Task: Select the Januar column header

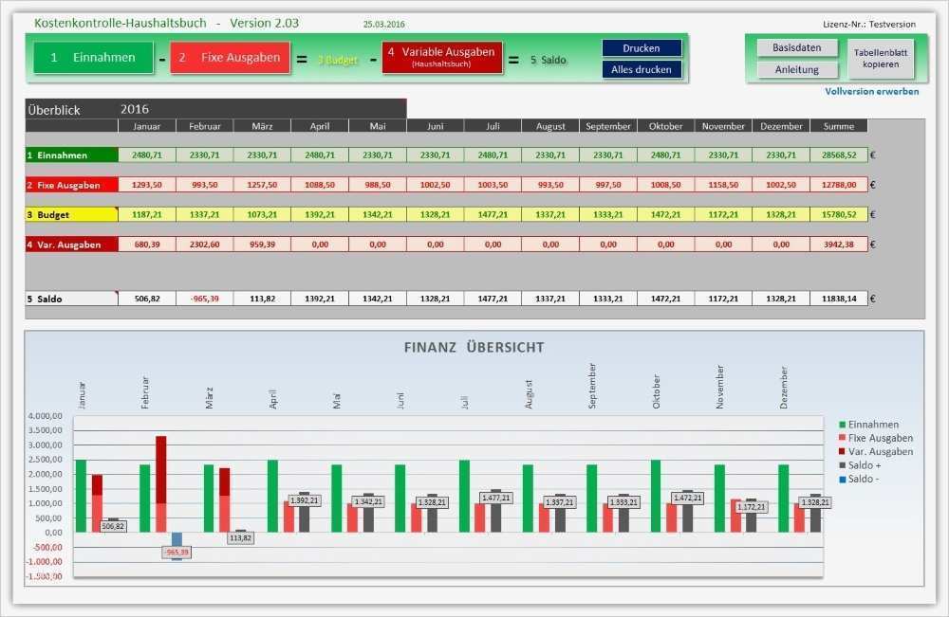Action: 147,125
